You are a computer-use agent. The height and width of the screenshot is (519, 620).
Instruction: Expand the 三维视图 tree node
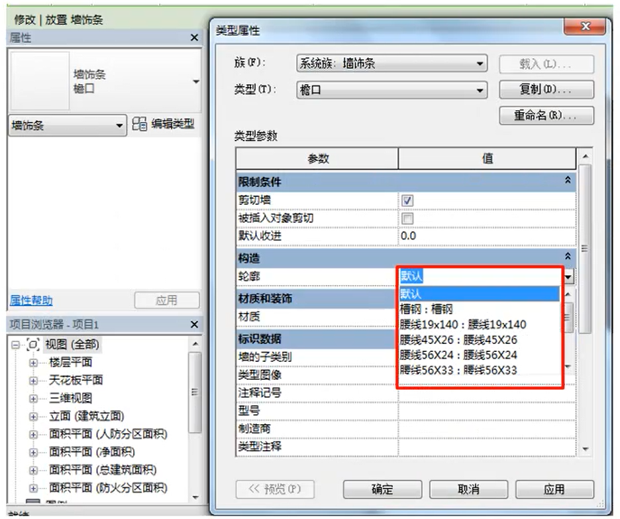(33, 399)
